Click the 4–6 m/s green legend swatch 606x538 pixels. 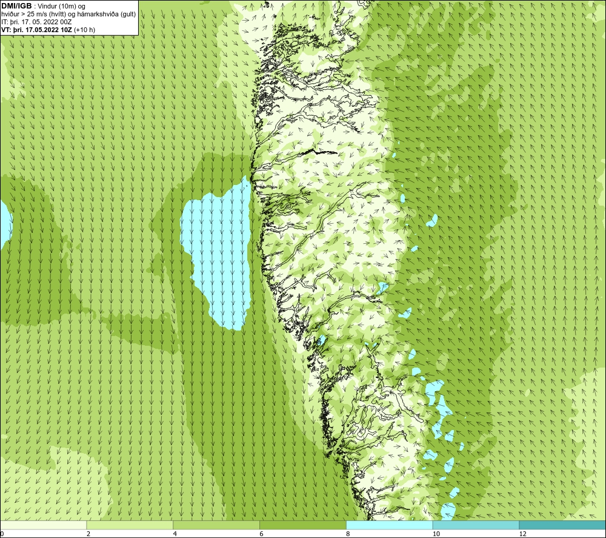[x=216, y=525]
